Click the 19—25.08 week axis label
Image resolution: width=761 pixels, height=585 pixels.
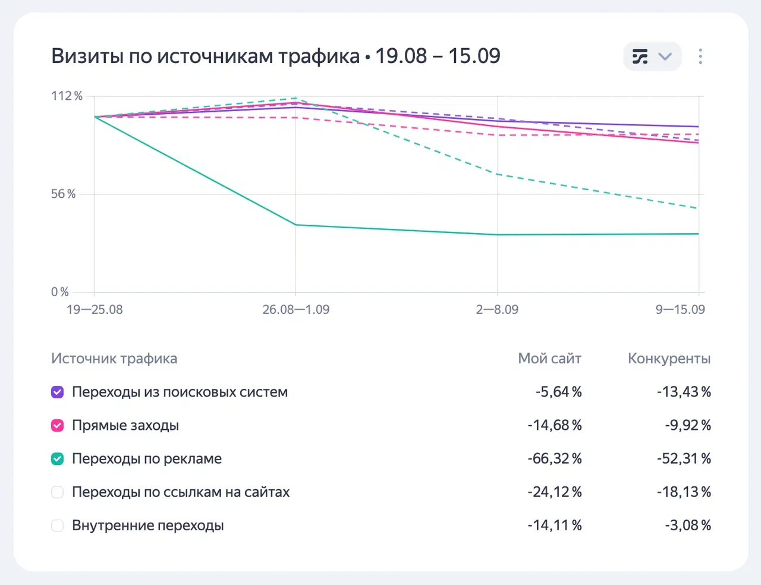pos(95,310)
